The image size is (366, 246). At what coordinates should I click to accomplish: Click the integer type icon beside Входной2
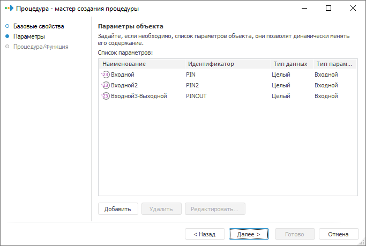pyautogui.click(x=105, y=85)
